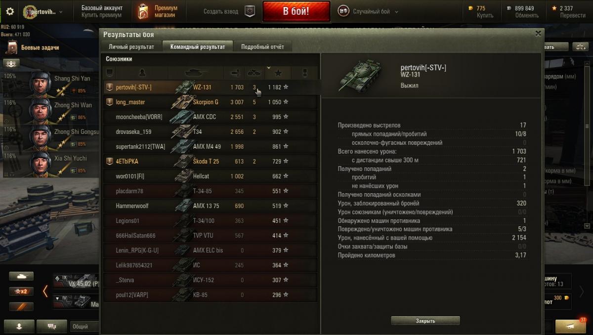Click the platoon shield icon
The height and width of the screenshot is (335, 593).
(x=250, y=12)
